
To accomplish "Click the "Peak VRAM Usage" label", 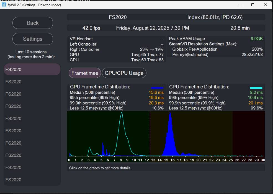I will pyautogui.click(x=187, y=39).
